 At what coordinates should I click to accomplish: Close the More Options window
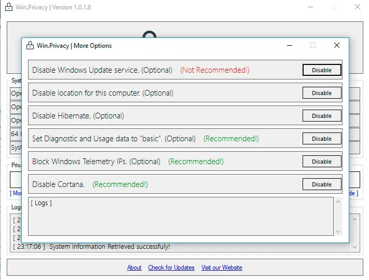[337, 45]
